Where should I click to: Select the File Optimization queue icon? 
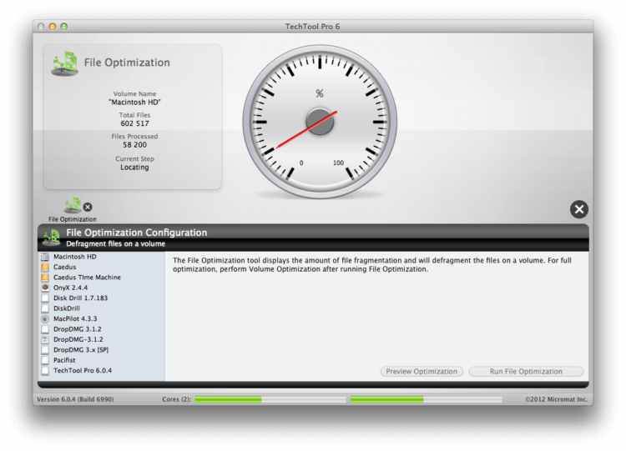pyautogui.click(x=73, y=206)
